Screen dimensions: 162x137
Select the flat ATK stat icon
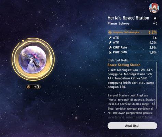pyautogui.click(x=110, y=38)
